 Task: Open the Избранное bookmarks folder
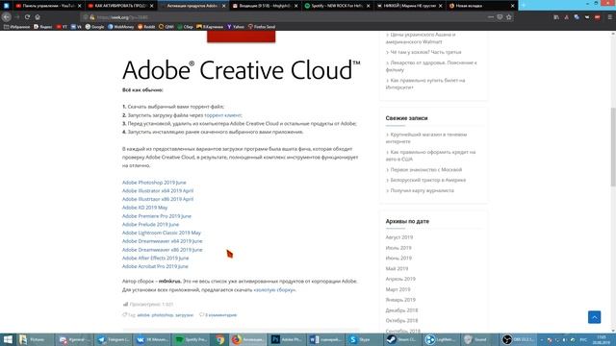pyautogui.click(x=17, y=27)
